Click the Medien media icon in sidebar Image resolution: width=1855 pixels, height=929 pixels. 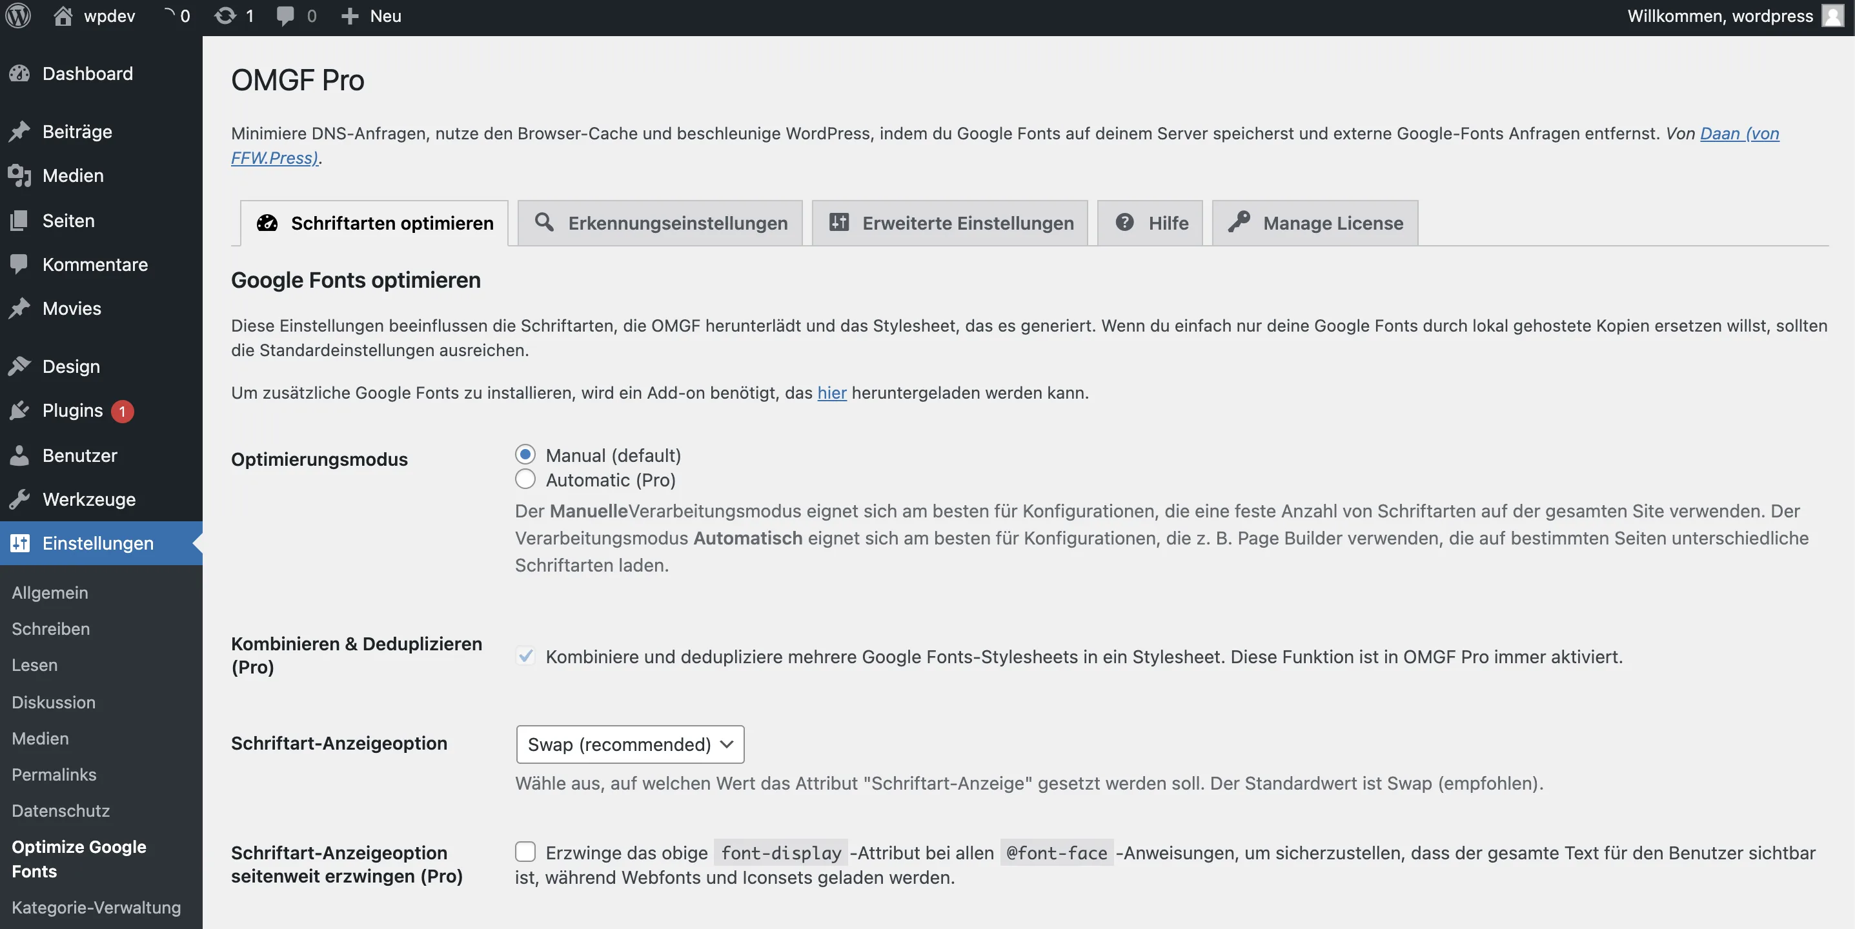(19, 175)
